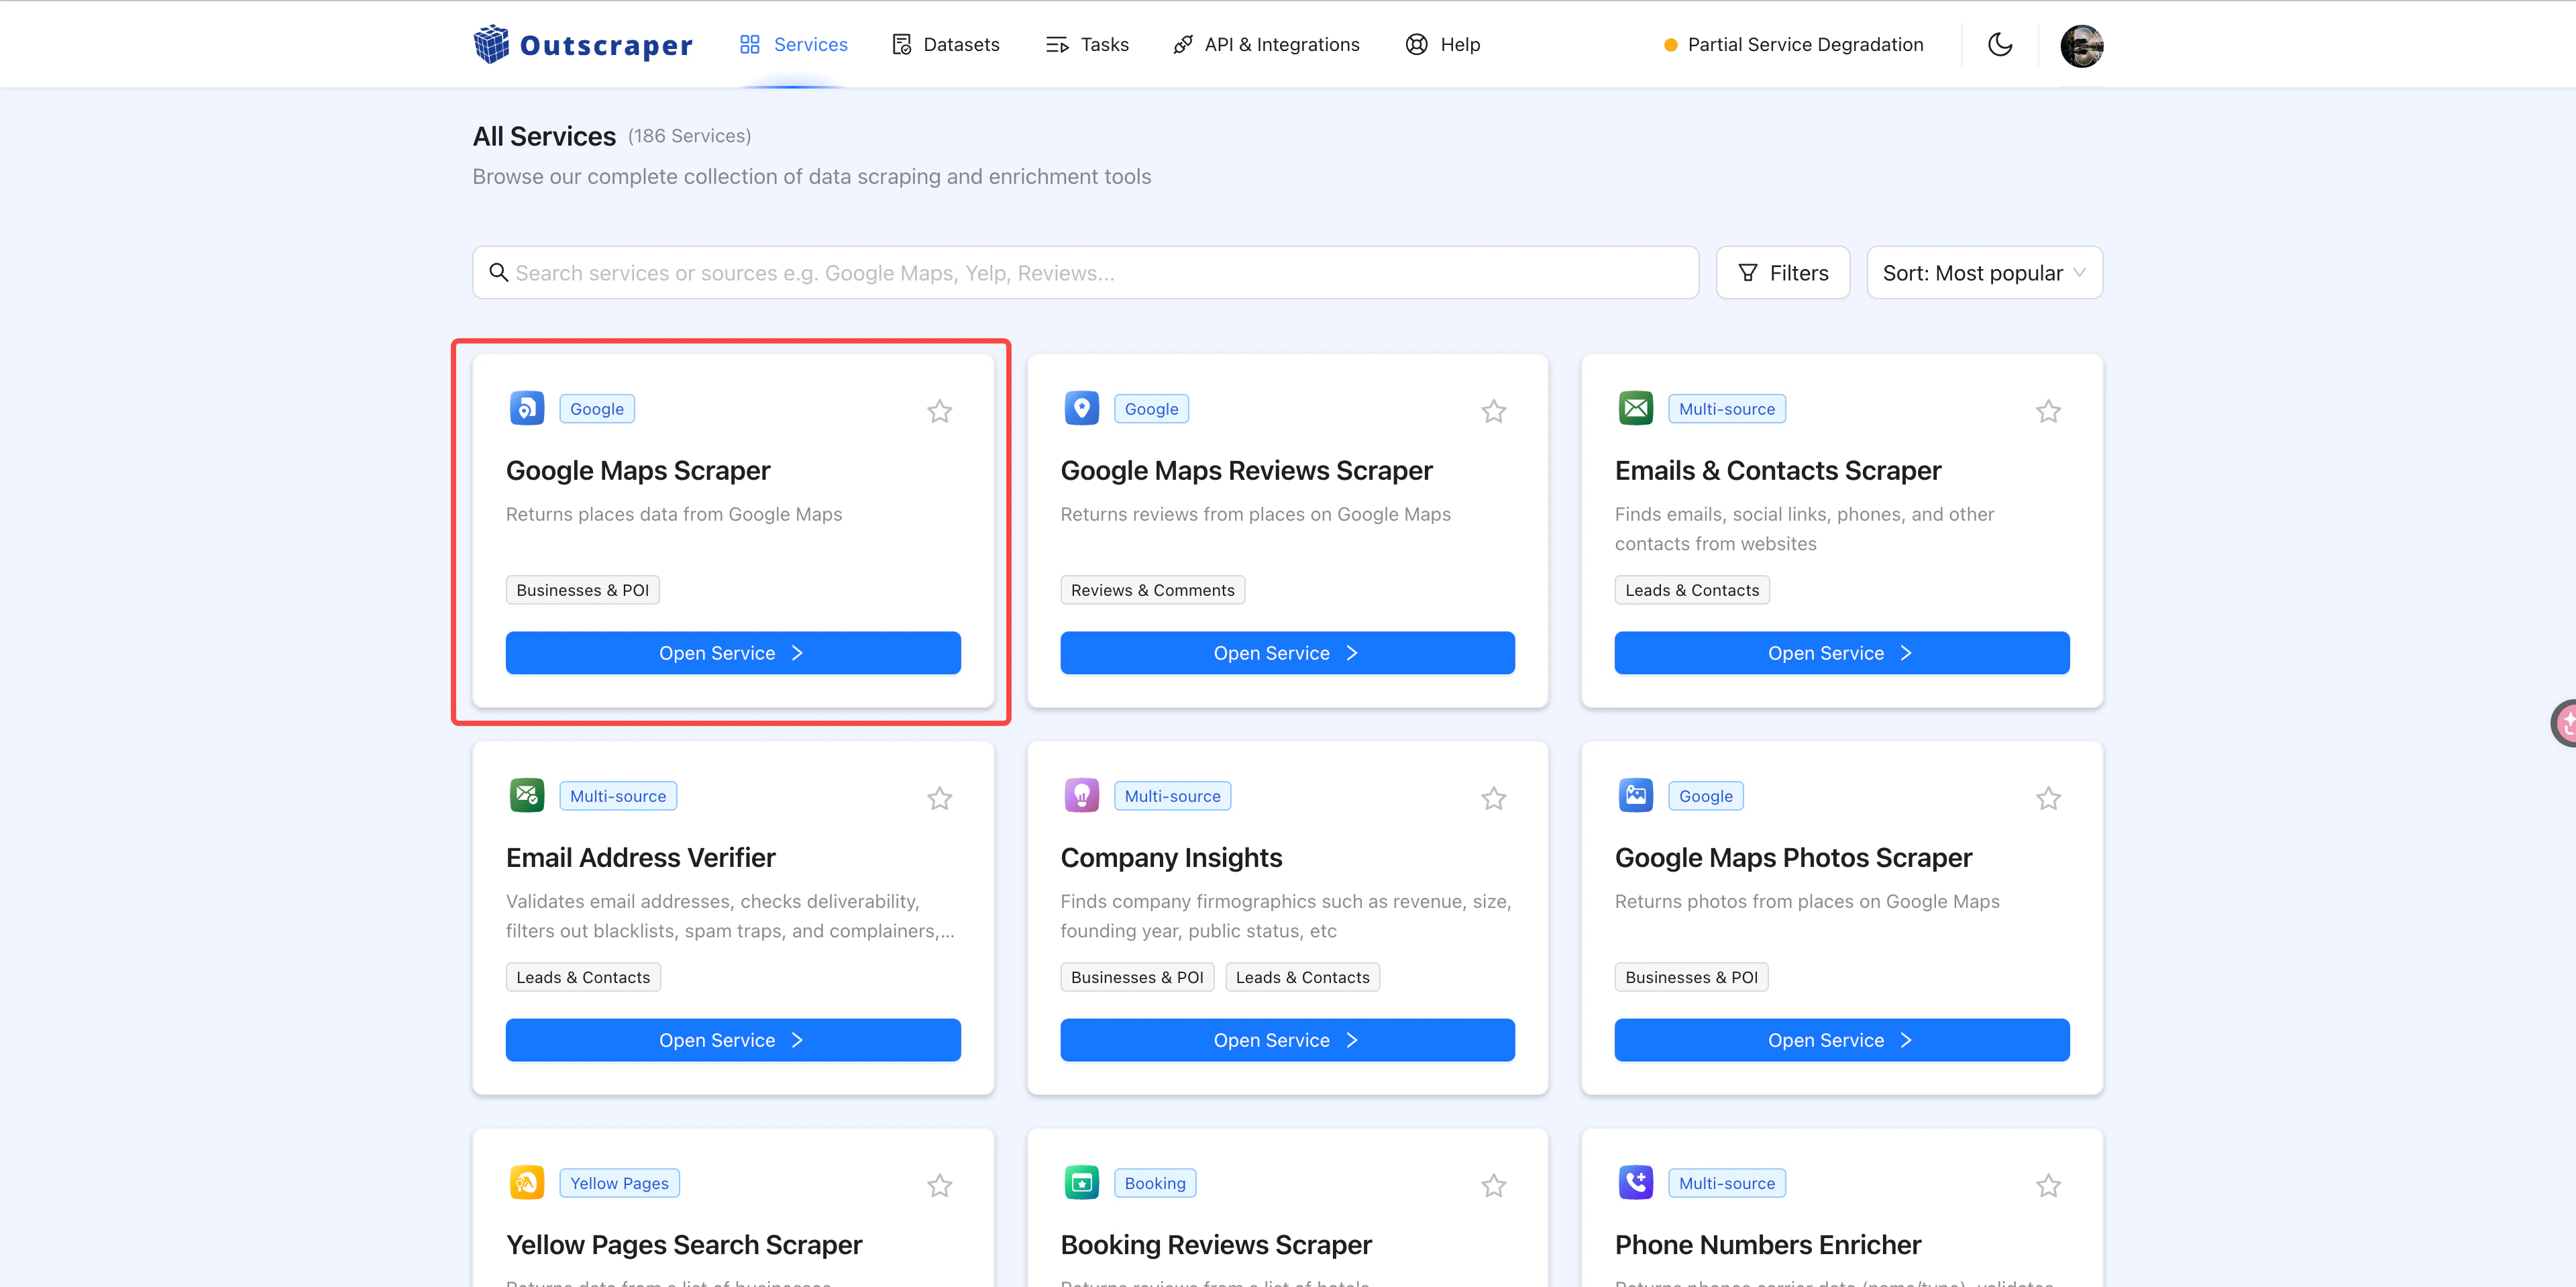Click Multi-source tag on Phone Numbers Enricher
The image size is (2576, 1287).
click(x=1727, y=1183)
